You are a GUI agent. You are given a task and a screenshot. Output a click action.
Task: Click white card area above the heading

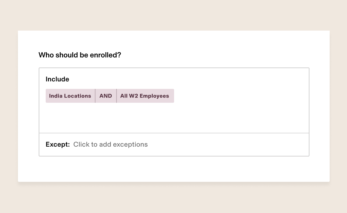coord(173,40)
